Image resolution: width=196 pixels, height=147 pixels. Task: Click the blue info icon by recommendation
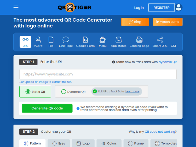pos(78,108)
